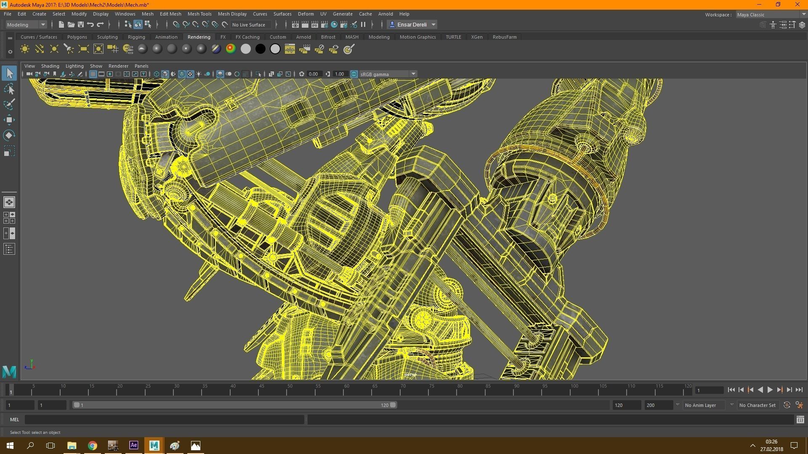Click the Ensar Dereli account button
The image size is (808, 454).
tap(412, 25)
